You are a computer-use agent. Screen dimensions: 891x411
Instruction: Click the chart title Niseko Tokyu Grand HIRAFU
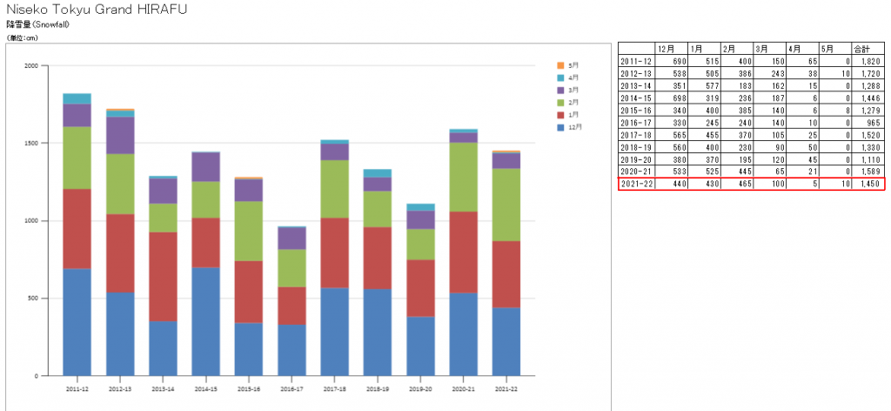point(96,10)
